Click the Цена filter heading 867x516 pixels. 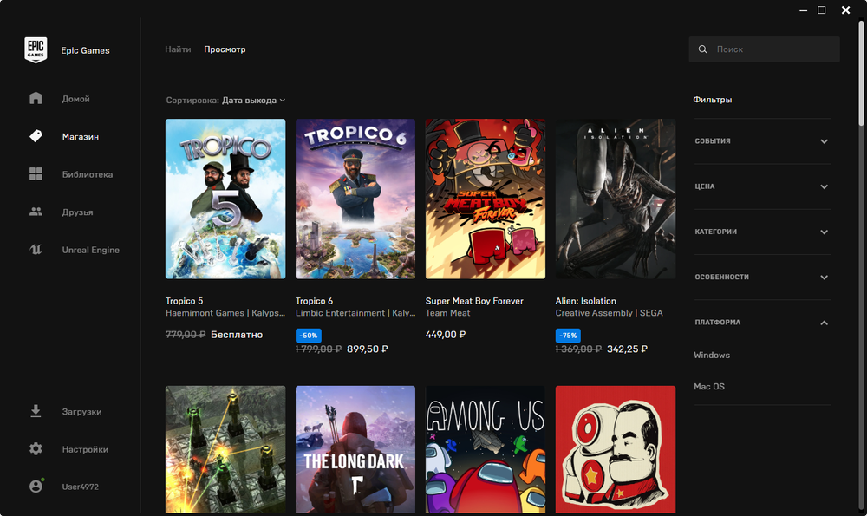704,186
